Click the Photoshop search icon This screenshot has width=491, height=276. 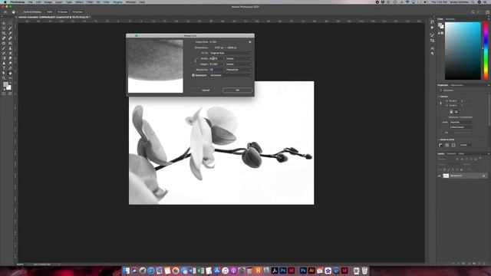pyautogui.click(x=473, y=12)
